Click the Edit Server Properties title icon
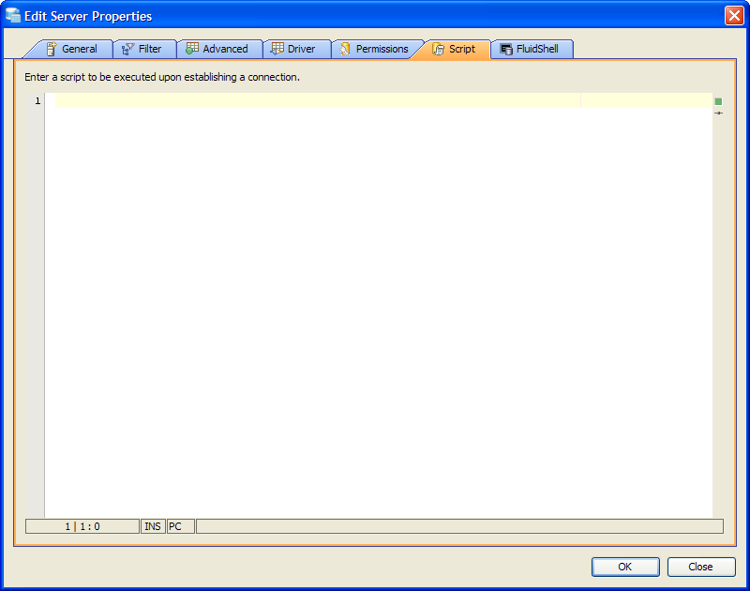The height and width of the screenshot is (591, 750). (x=13, y=16)
